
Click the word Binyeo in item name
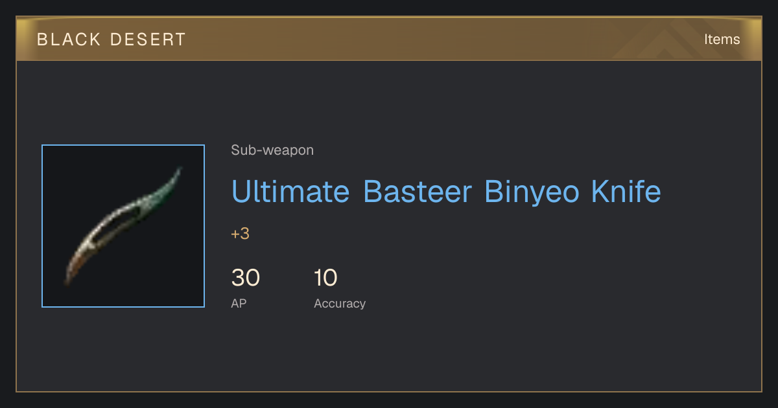point(532,192)
